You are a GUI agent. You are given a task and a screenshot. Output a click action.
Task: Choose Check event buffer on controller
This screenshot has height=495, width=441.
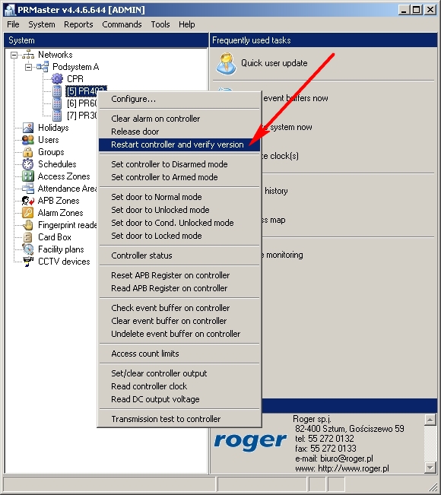click(x=179, y=308)
